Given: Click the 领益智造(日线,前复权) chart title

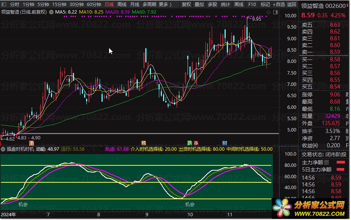Looking at the screenshot, I should (24, 12).
